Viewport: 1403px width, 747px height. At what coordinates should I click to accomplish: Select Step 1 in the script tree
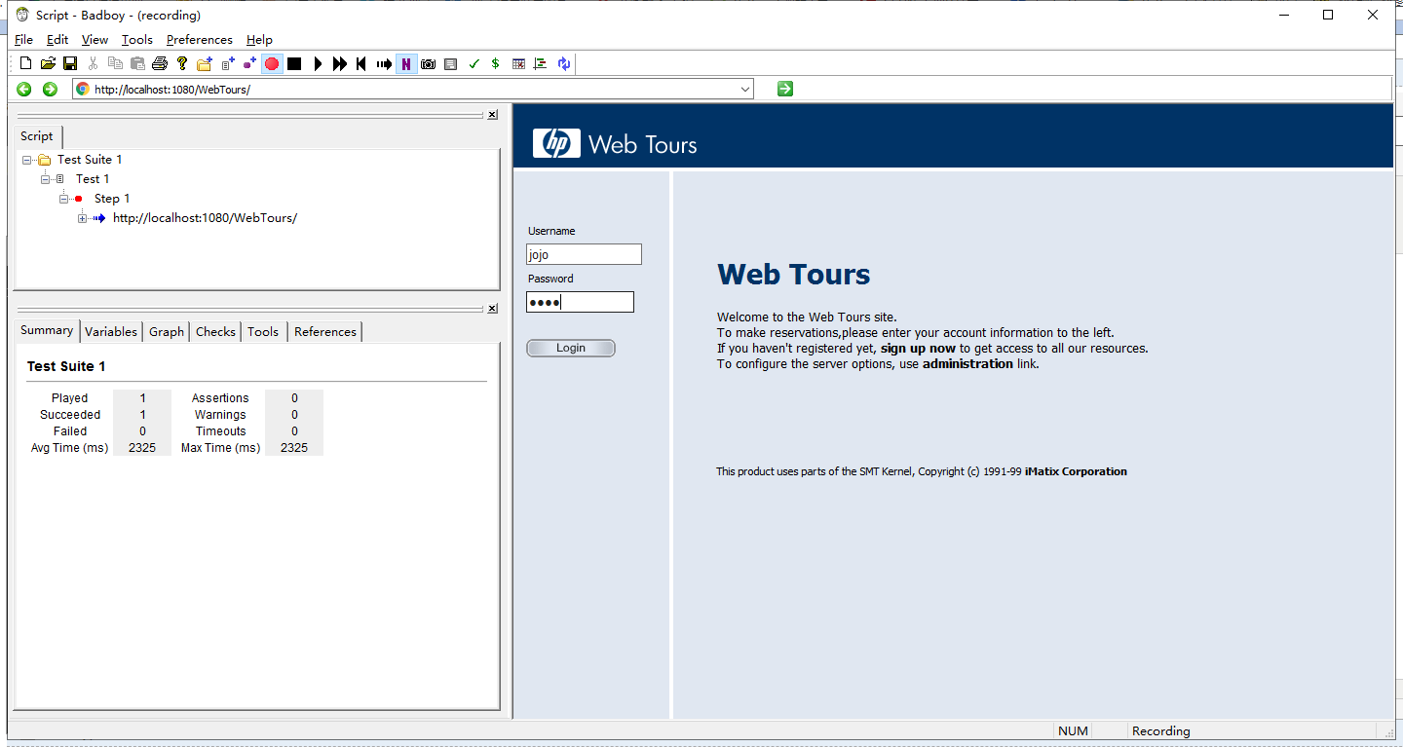point(112,199)
